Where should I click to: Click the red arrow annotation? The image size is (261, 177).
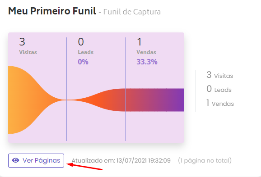point(84,167)
